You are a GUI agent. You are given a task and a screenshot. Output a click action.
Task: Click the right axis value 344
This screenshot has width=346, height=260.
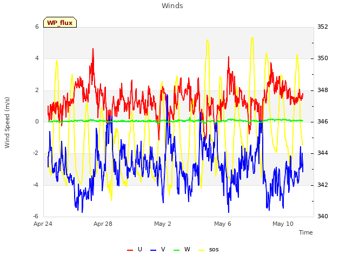tap(323, 153)
